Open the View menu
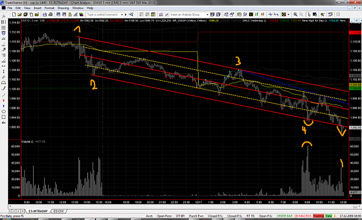 tap(27, 8)
